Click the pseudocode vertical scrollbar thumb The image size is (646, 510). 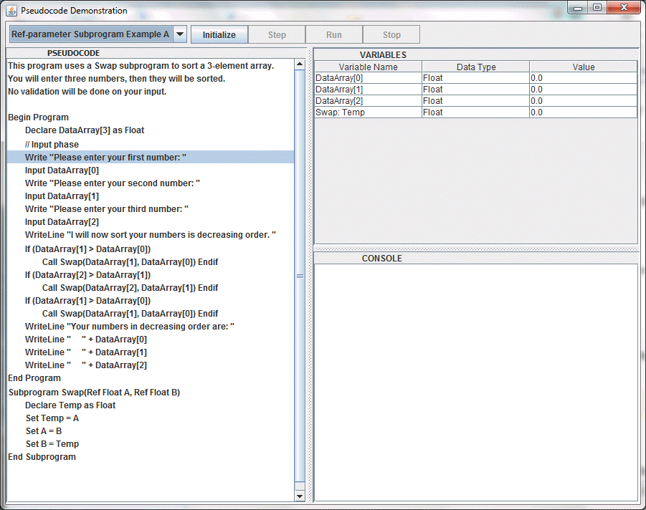point(300,276)
